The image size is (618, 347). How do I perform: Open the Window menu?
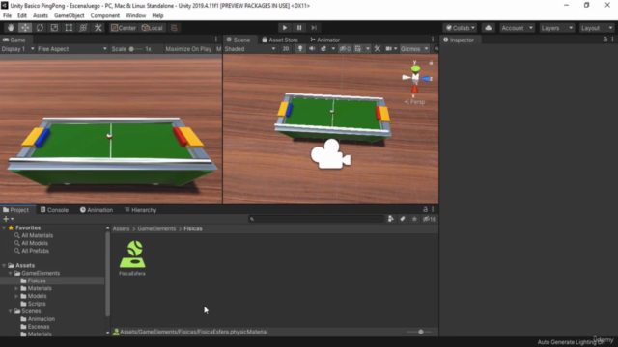tap(135, 15)
